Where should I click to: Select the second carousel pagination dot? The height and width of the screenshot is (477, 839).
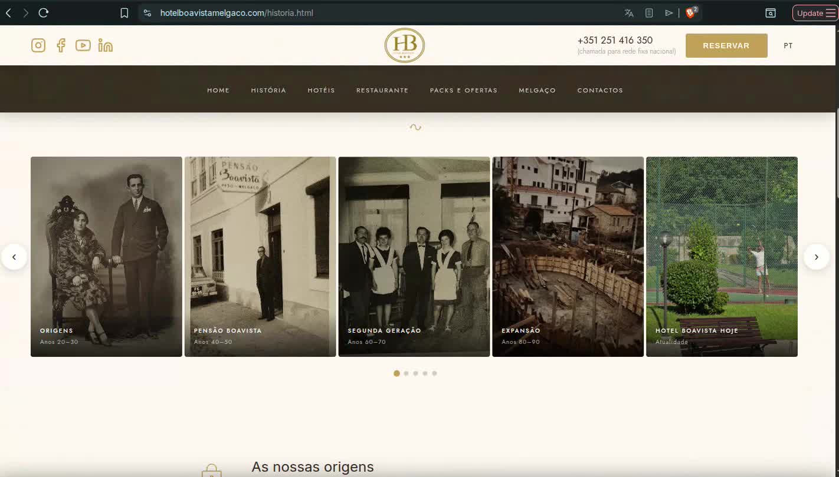(406, 373)
